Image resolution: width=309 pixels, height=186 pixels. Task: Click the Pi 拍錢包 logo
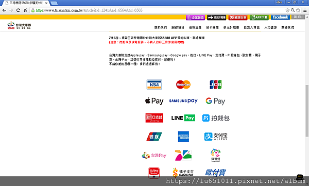[216, 118]
